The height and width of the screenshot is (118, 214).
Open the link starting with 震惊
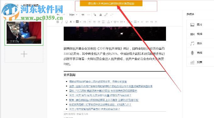(x=103, y=91)
